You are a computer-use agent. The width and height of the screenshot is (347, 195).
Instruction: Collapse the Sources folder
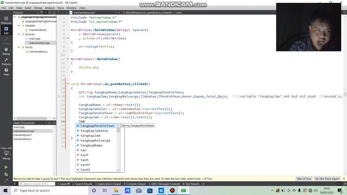tap(19, 34)
